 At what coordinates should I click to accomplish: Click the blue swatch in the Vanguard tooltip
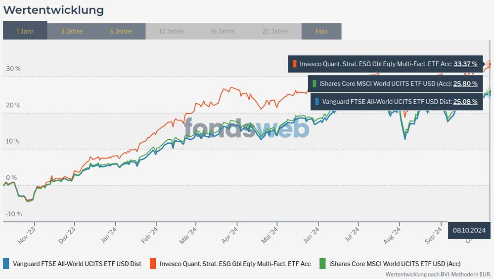pos(317,102)
